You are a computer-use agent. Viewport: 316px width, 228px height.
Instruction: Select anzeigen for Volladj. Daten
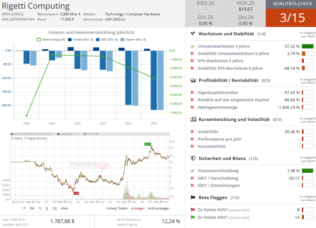click(x=138, y=208)
